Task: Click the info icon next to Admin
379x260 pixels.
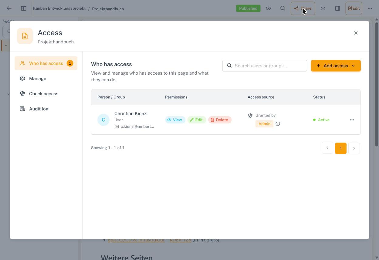Action: (x=278, y=124)
